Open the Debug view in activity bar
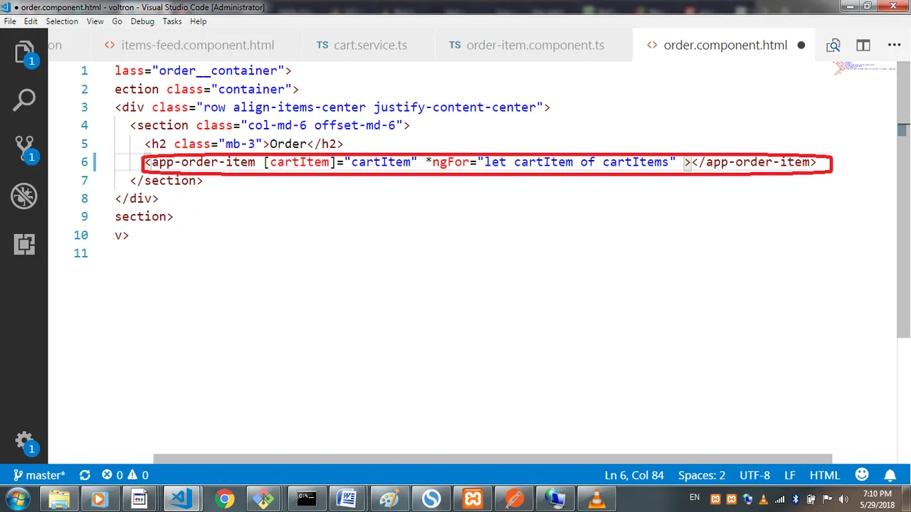The height and width of the screenshot is (512, 911). coord(24,196)
